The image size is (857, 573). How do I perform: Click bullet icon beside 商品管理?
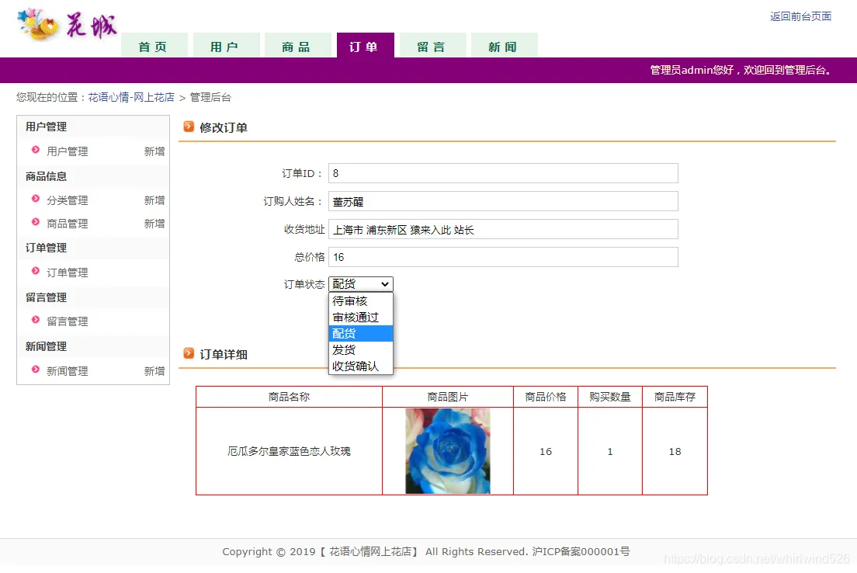pyautogui.click(x=36, y=222)
